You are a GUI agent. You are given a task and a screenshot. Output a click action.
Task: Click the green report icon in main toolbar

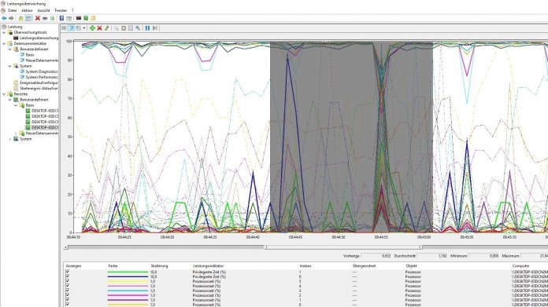(86, 18)
